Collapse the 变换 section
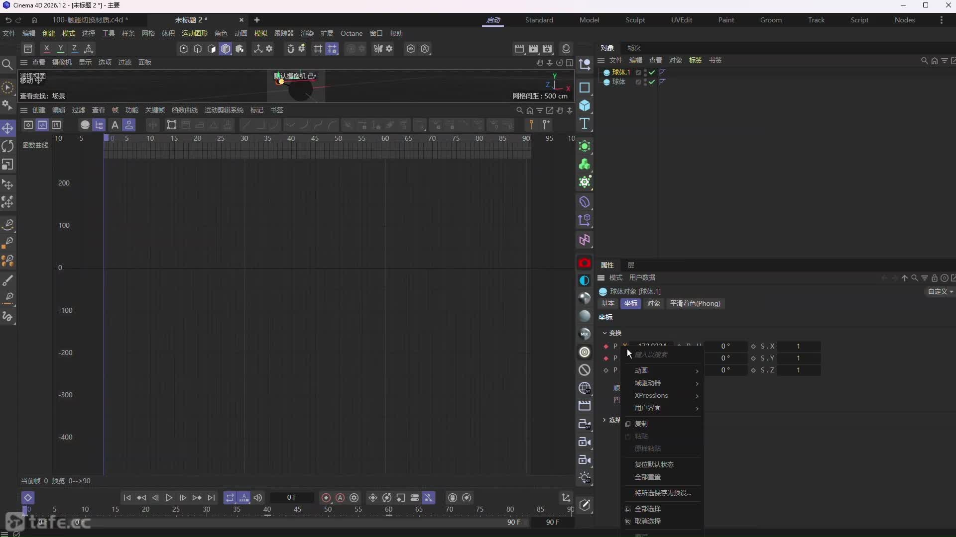This screenshot has height=537, width=956. [605, 333]
